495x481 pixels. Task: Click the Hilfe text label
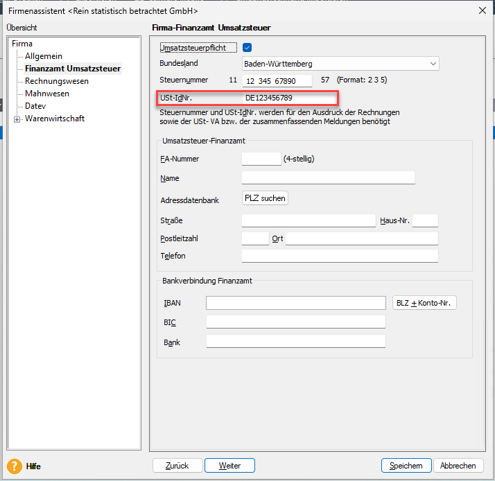click(x=33, y=466)
